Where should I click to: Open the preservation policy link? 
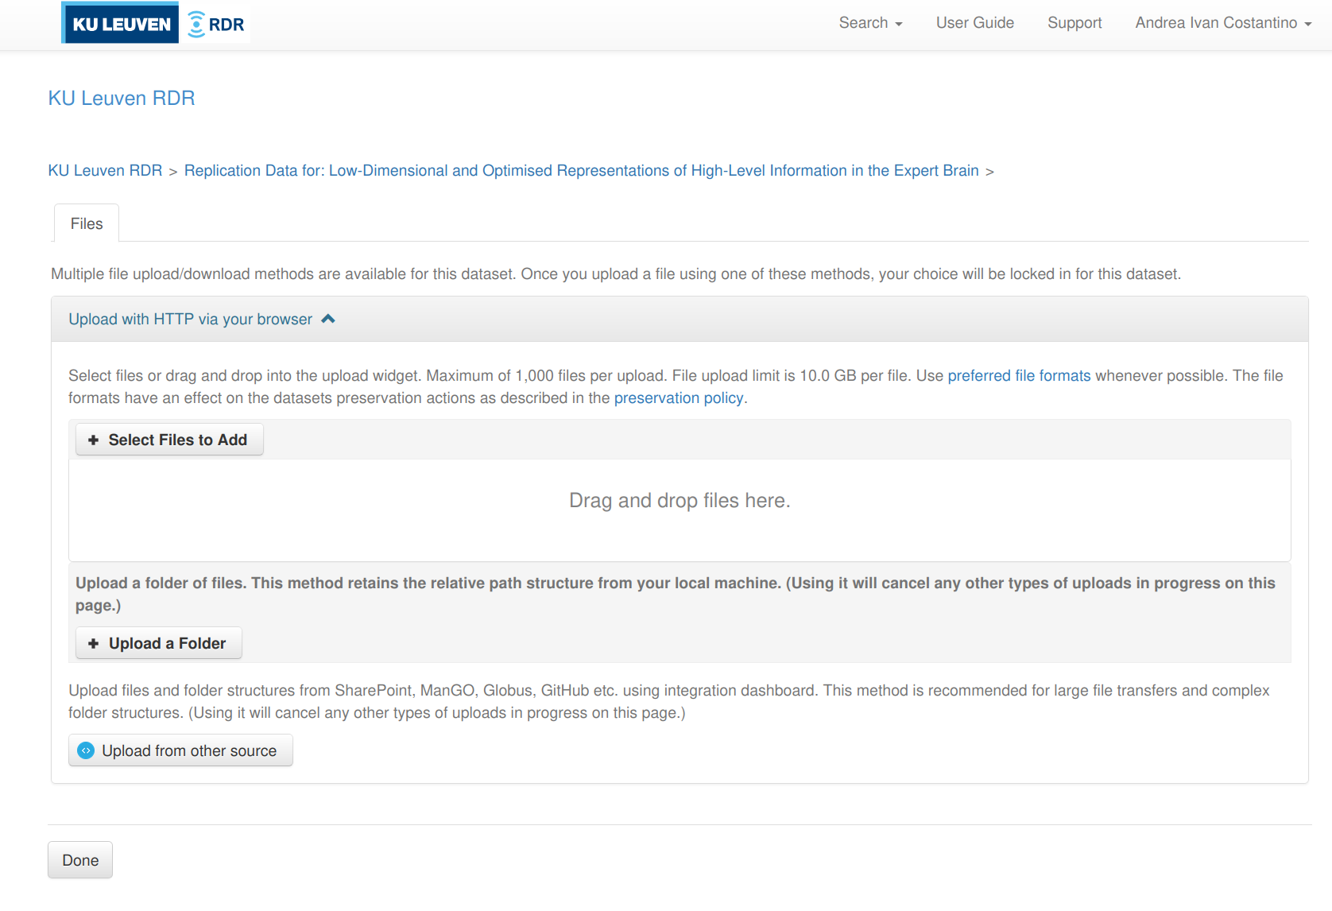(x=679, y=398)
